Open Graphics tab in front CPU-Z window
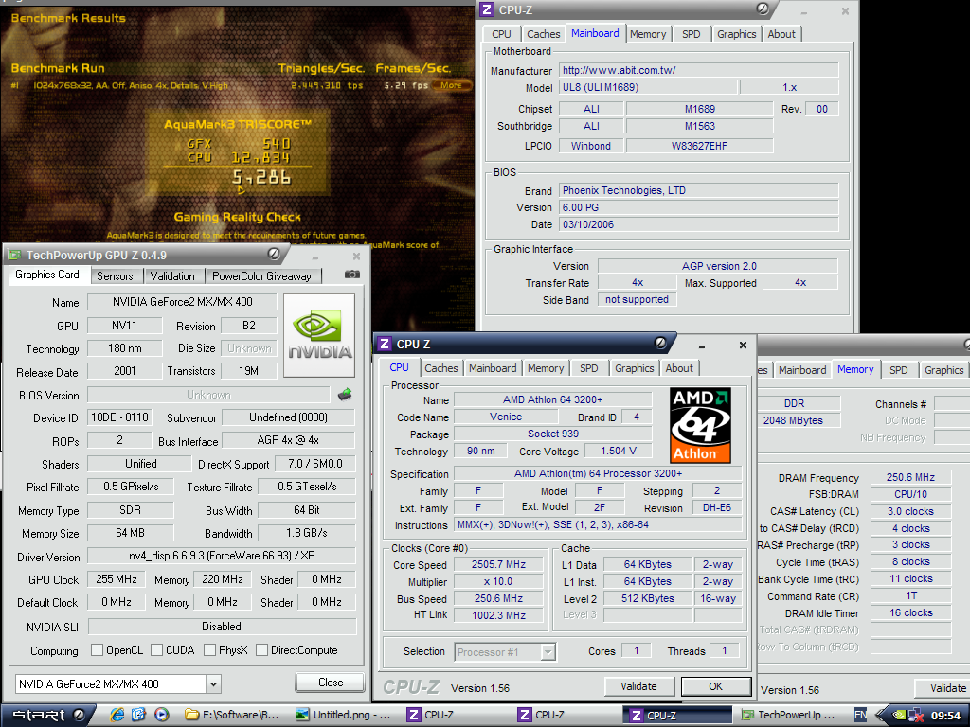Viewport: 970px width, 727px height. tap(634, 368)
